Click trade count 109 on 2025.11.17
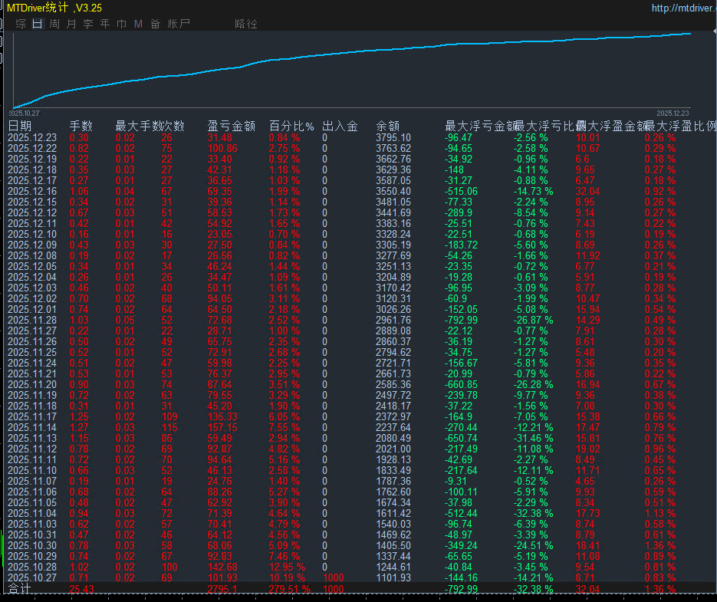Image resolution: width=717 pixels, height=602 pixels. coord(169,416)
